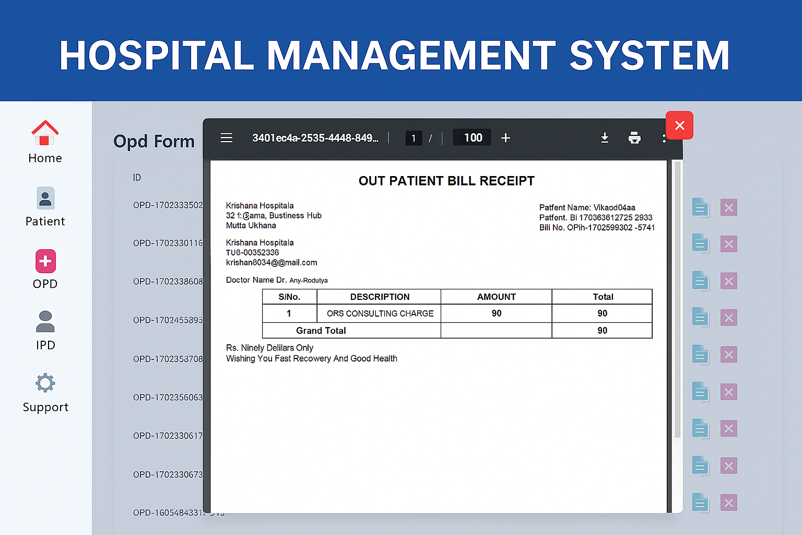802x535 pixels.
Task: Click the zoom percentage field showing 100
Action: 473,137
